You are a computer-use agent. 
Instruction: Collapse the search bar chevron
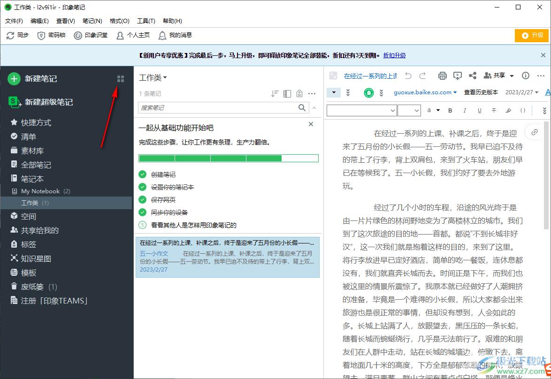(314, 108)
